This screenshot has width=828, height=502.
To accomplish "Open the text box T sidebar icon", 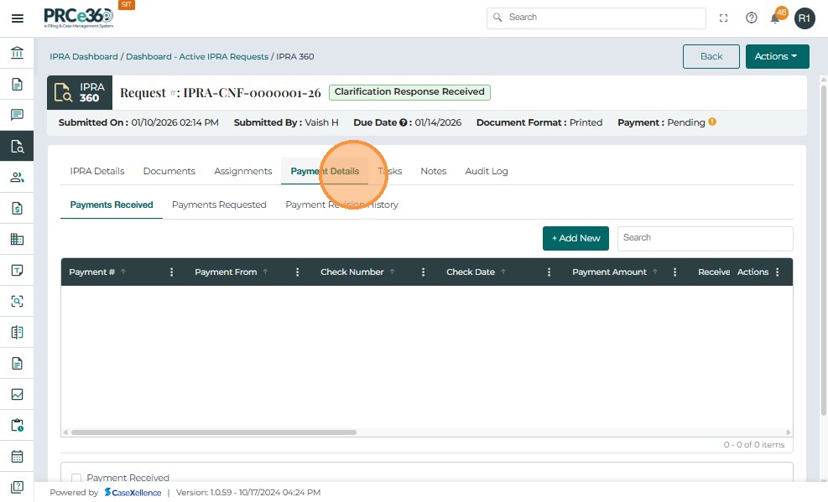I will [x=17, y=271].
